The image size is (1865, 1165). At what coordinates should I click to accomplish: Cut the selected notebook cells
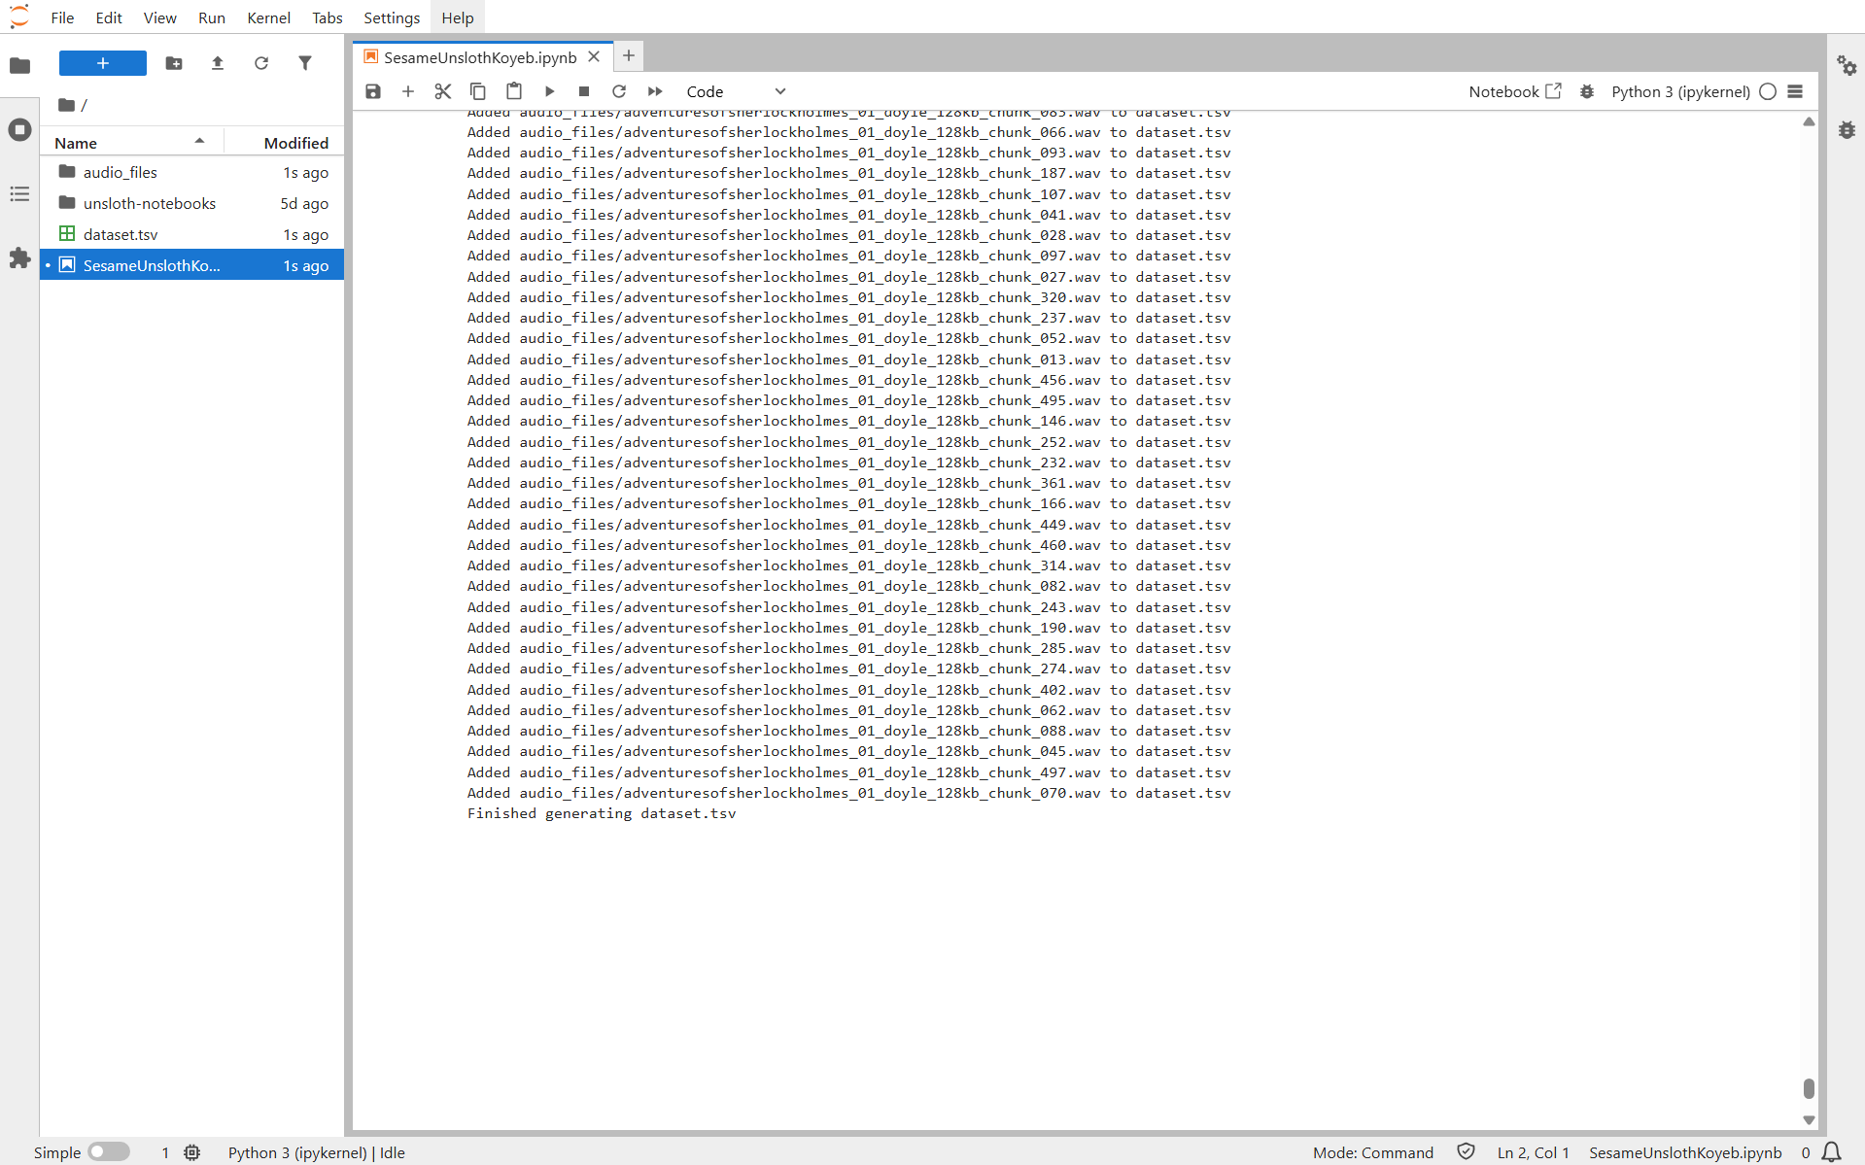click(x=443, y=90)
